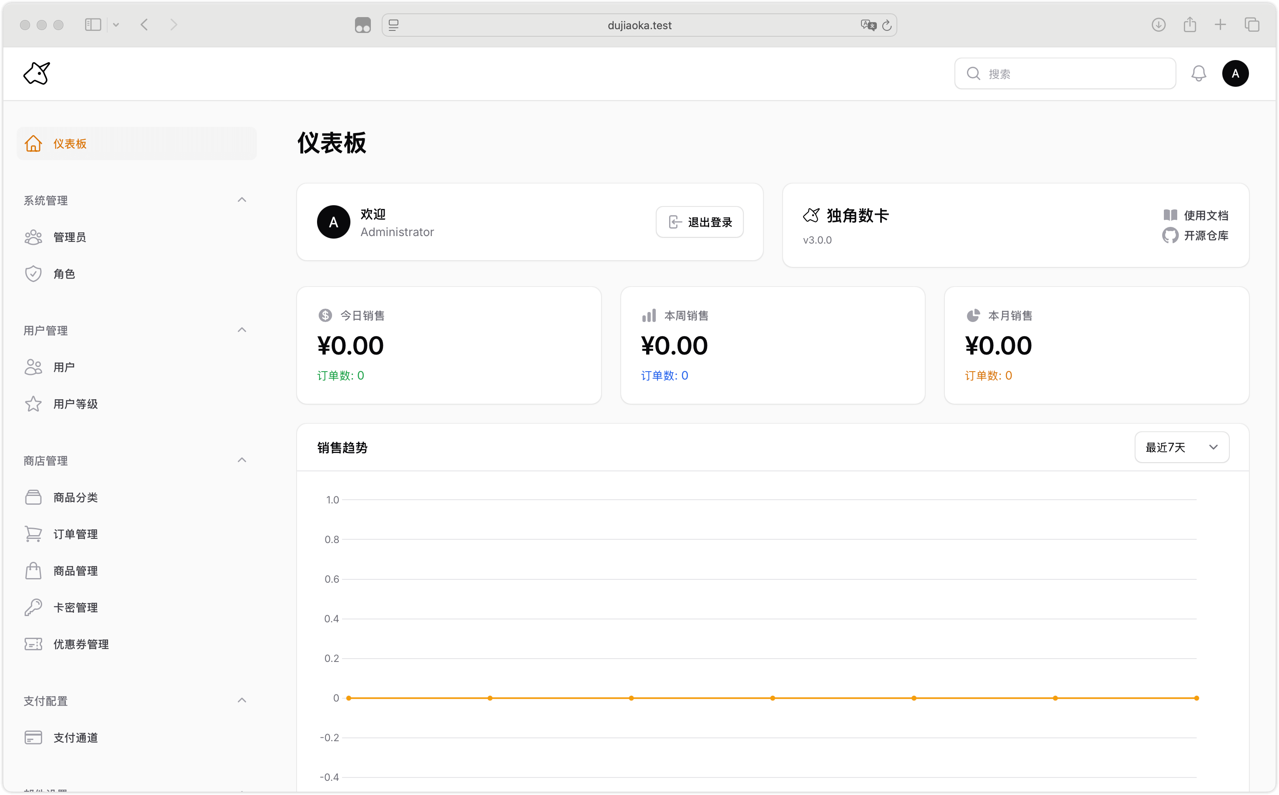This screenshot has width=1279, height=795.
Task: Open notifications bell
Action: (1198, 73)
